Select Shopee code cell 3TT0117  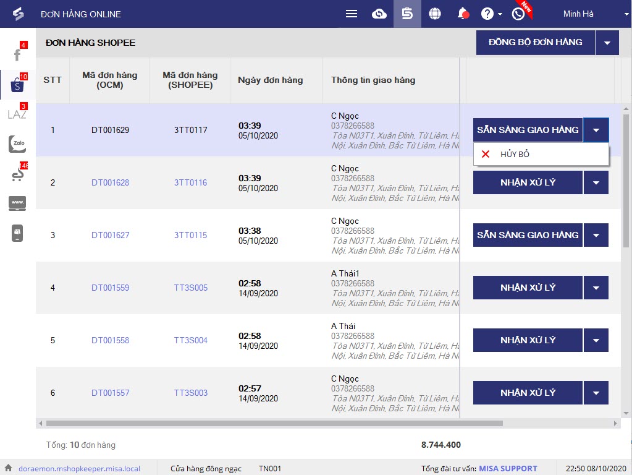[191, 130]
